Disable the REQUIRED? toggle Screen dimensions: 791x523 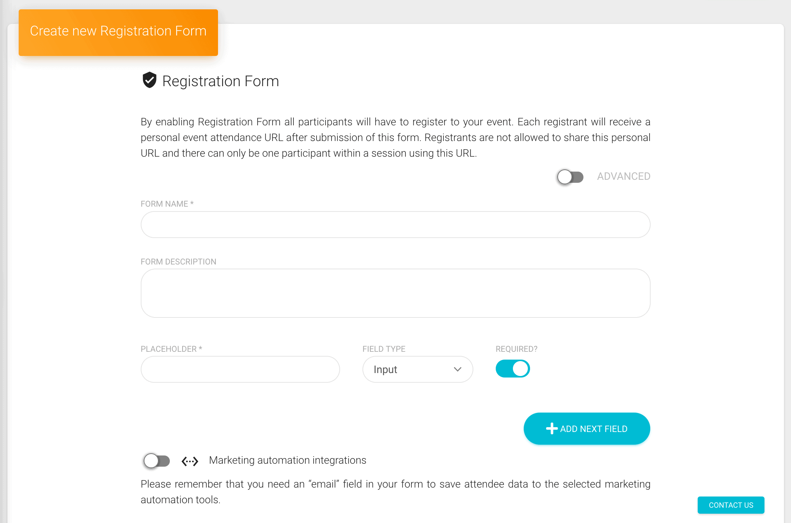[x=513, y=369]
